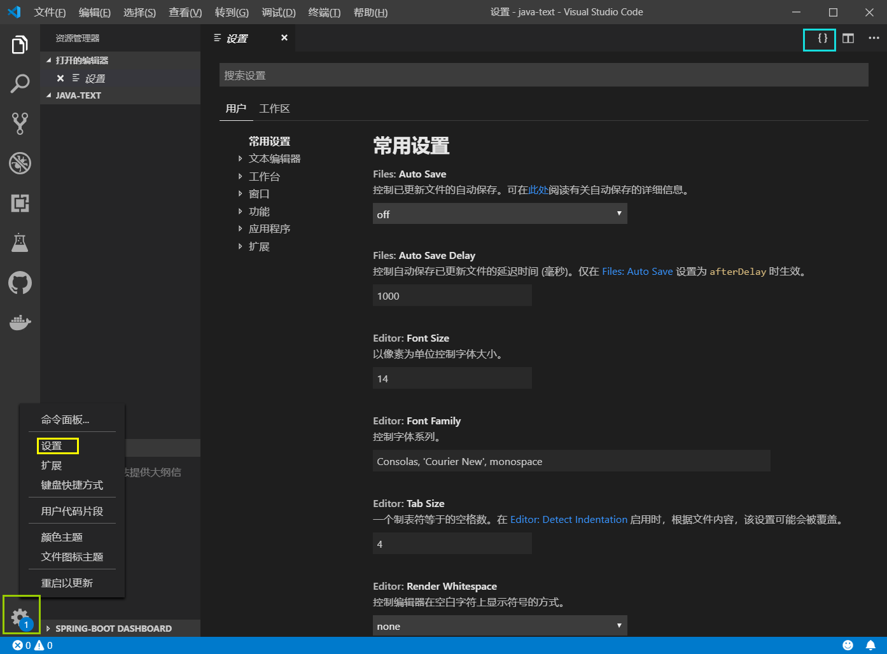Select the 设置 editor tab

point(248,38)
